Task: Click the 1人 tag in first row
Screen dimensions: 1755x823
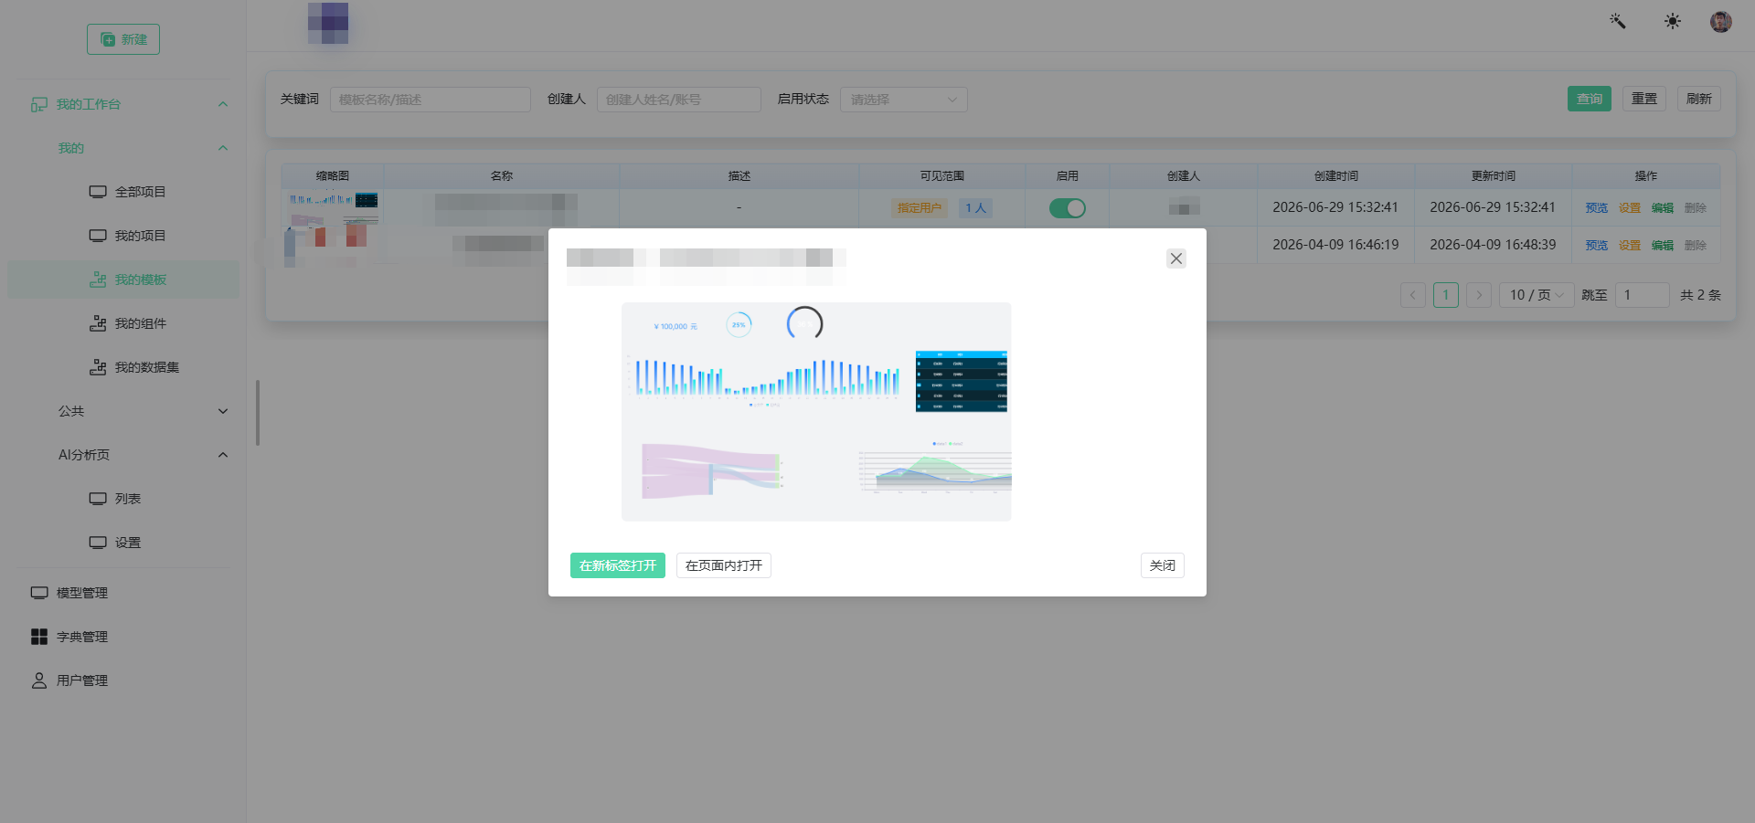Action: (976, 208)
